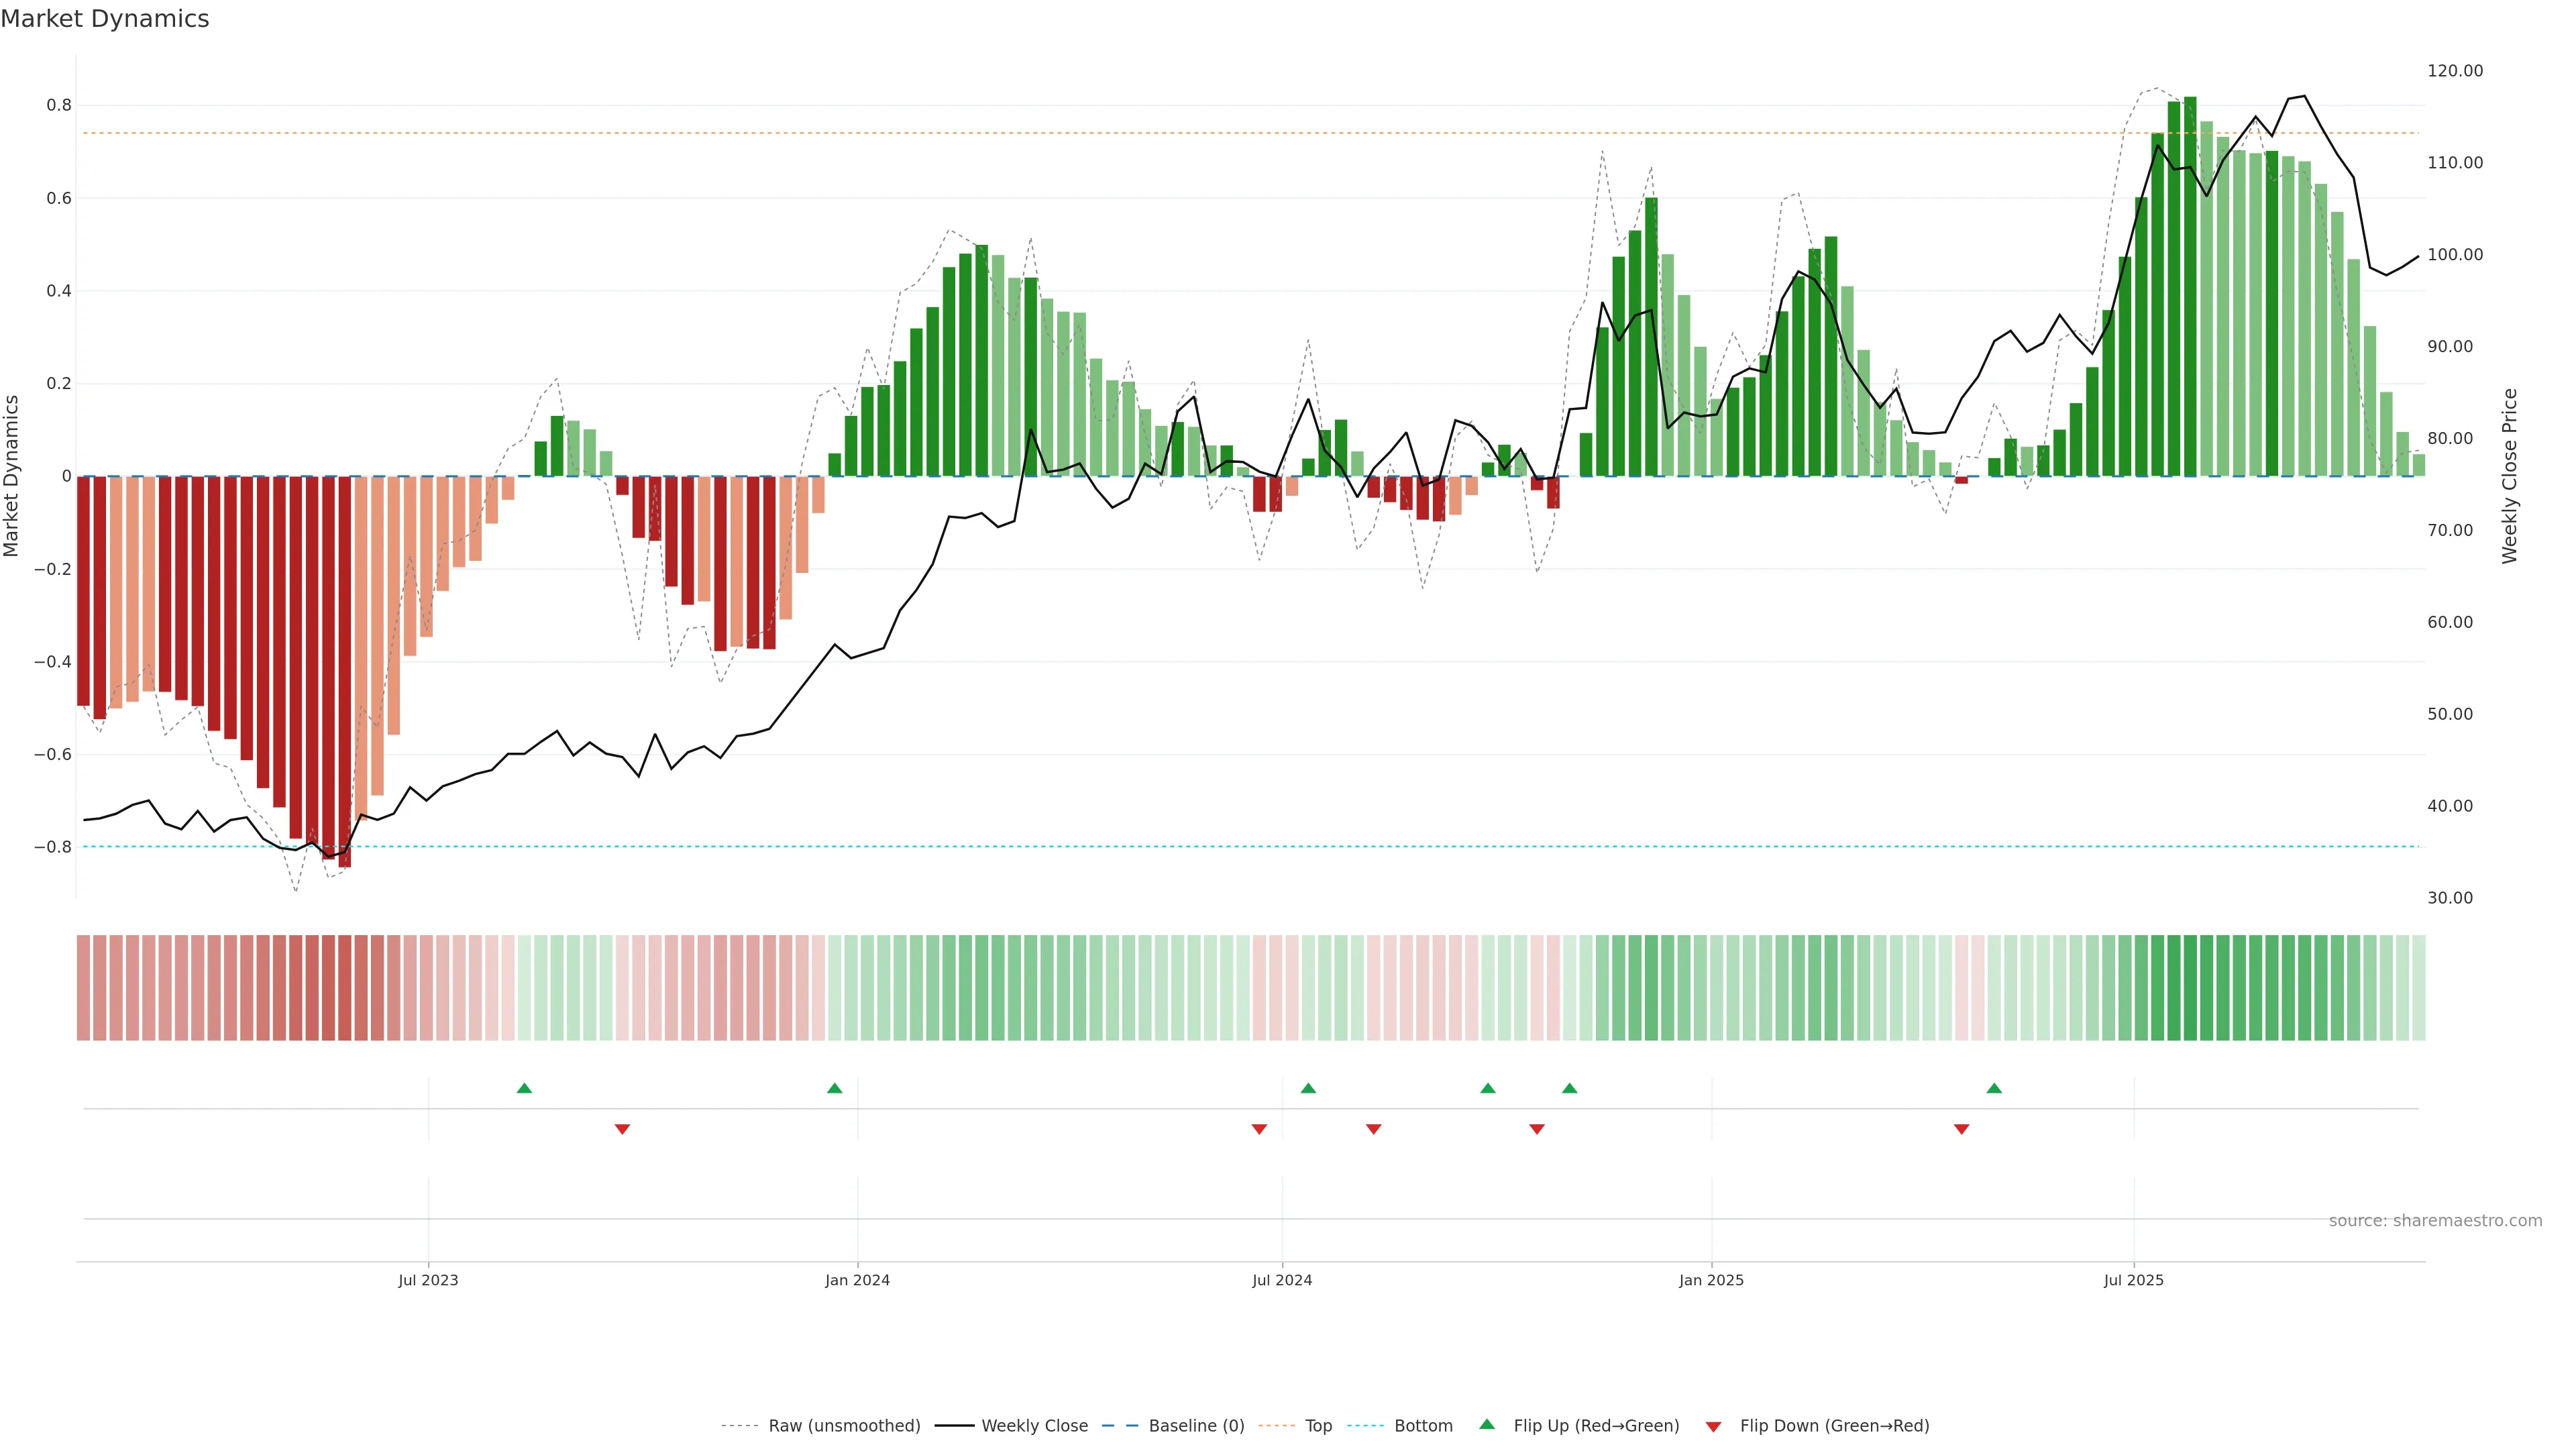Click the last Flip Up triangle in mid-2025
This screenshot has height=1449, width=2576.
tap(1994, 1088)
